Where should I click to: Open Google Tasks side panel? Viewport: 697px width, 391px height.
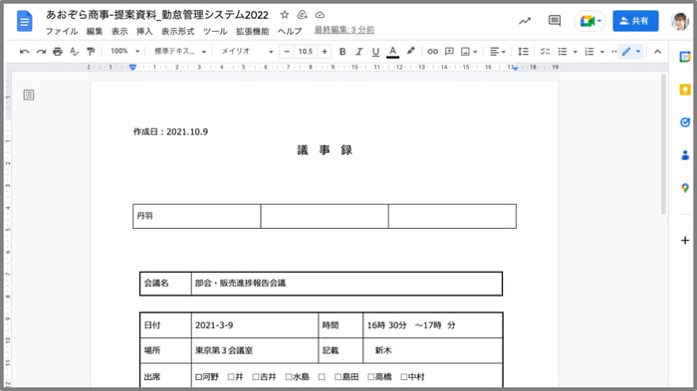[x=685, y=122]
